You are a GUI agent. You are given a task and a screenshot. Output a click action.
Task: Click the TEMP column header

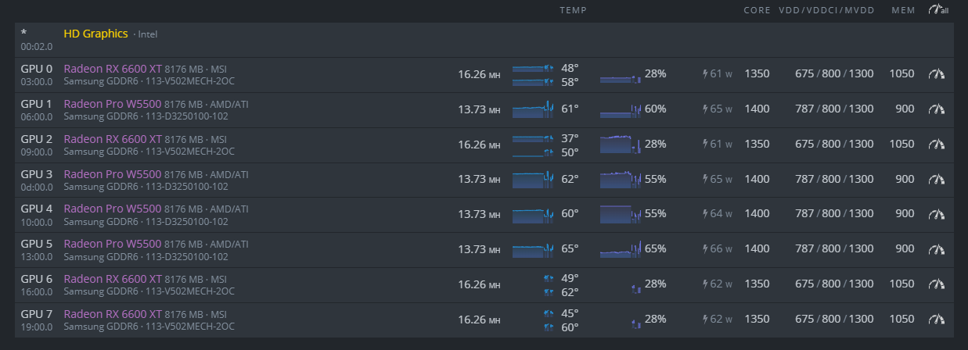click(573, 10)
